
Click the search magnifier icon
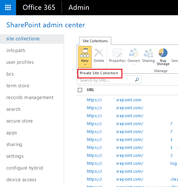[x=137, y=80]
